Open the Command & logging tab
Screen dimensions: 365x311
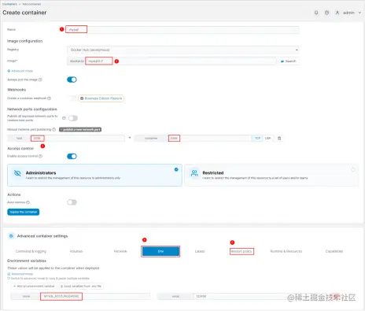31,251
